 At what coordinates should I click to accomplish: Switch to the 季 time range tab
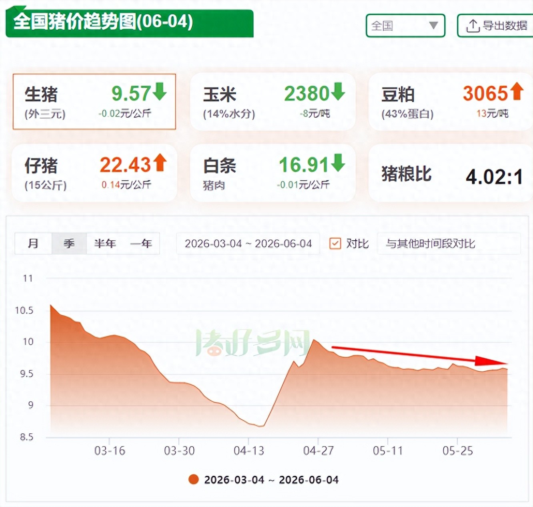tap(69, 243)
